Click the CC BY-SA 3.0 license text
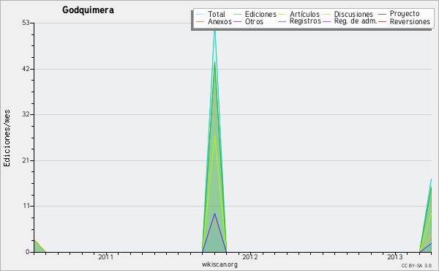 pyautogui.click(x=416, y=265)
